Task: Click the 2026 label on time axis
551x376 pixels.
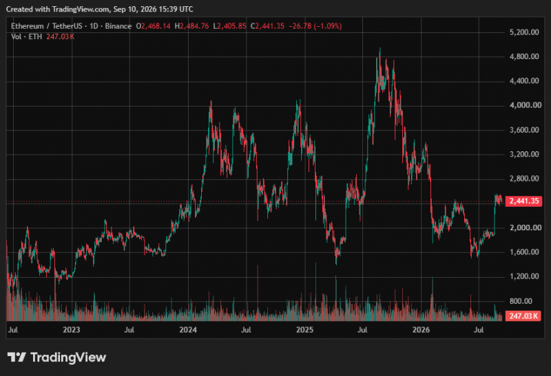Action: click(421, 330)
